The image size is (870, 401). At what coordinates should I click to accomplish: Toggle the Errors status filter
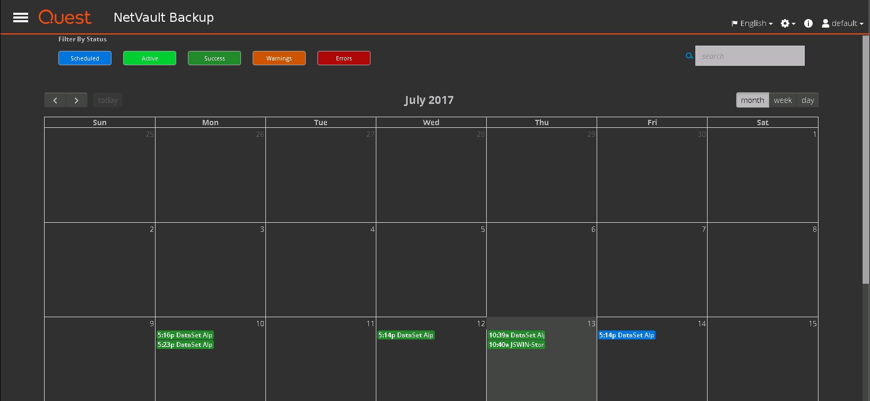point(344,58)
